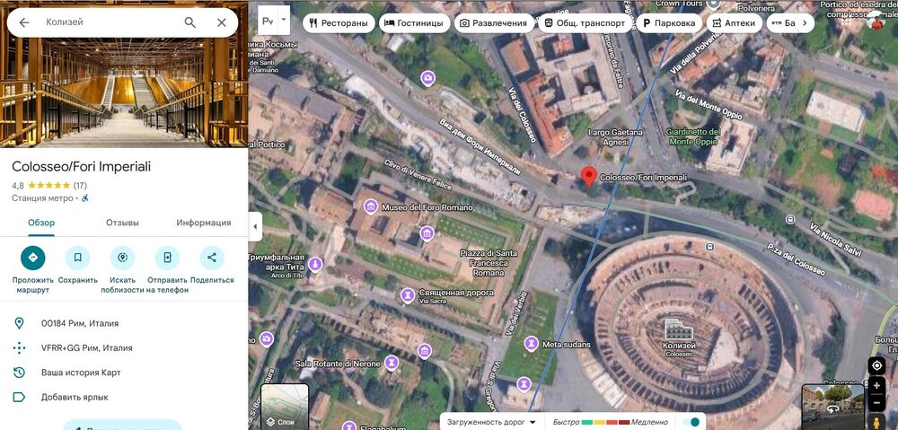Click the back arrow in search bar

tap(24, 22)
